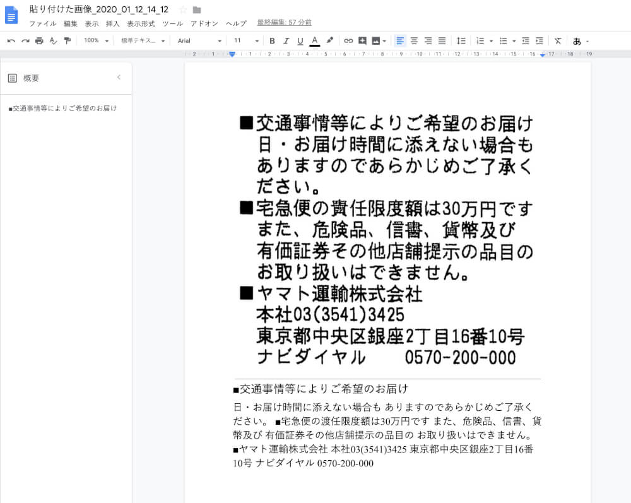Open the font size 11 dropdown

pyautogui.click(x=246, y=40)
